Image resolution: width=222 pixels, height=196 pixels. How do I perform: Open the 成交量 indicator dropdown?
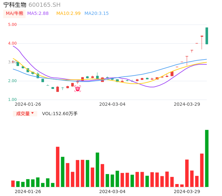(x=25, y=114)
